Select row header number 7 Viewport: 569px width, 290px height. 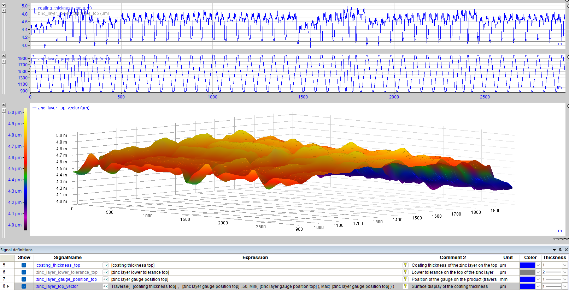tap(7, 279)
